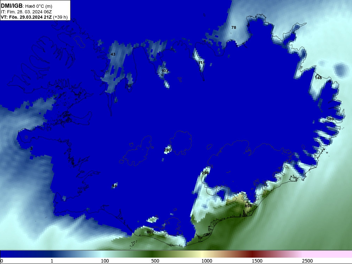Image resolution: width=352 pixels, height=264 pixels.
Task: Click the map value 607
Action: [150, 232]
